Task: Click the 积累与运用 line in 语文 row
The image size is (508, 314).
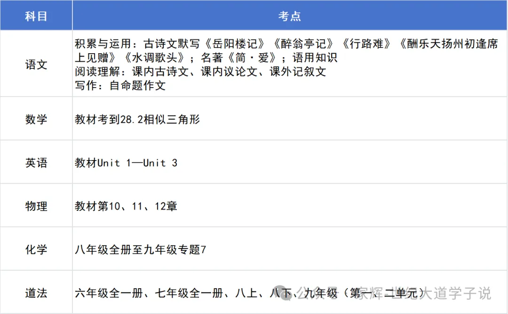Action: click(286, 50)
